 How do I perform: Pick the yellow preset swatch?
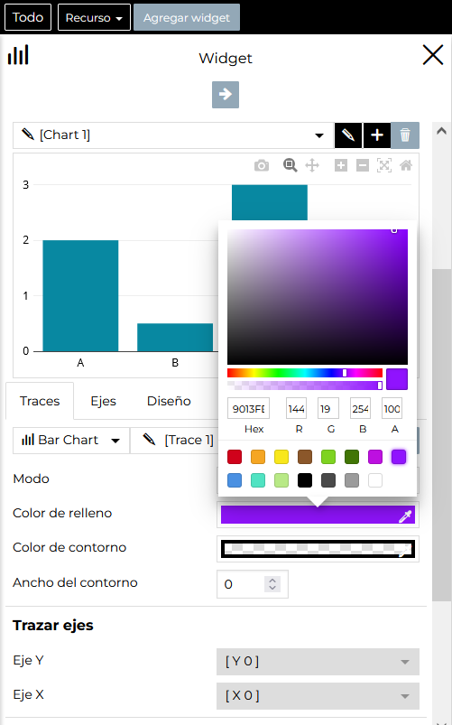(281, 457)
